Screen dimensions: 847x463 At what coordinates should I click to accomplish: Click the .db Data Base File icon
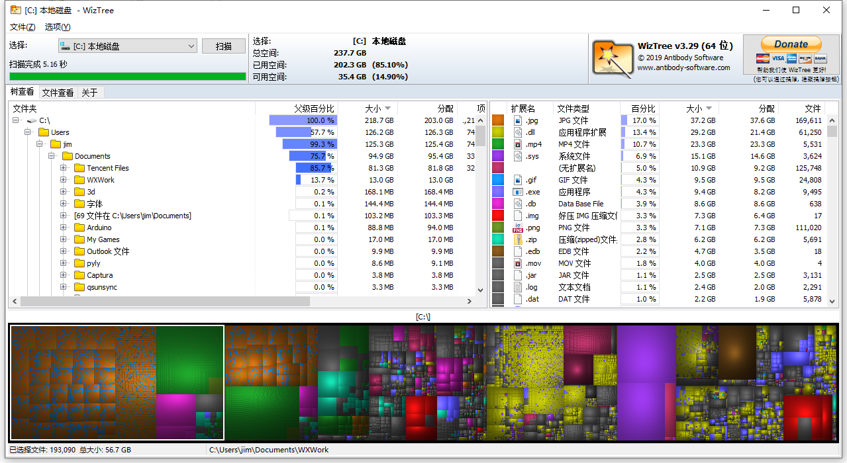click(x=517, y=203)
